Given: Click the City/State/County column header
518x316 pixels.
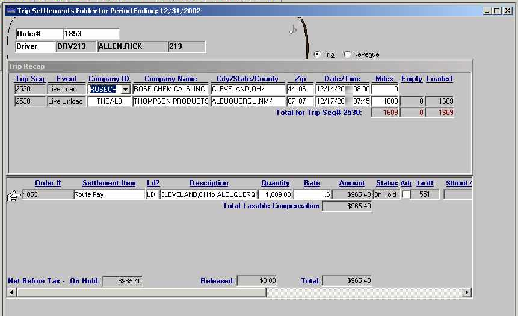Looking at the screenshot, I should (x=247, y=79).
